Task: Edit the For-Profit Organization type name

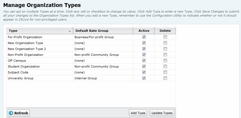Action: point(40,37)
